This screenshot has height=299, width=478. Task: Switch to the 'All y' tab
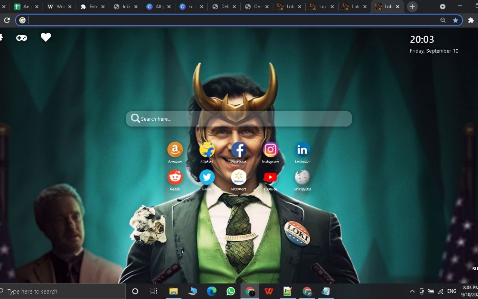(158, 7)
